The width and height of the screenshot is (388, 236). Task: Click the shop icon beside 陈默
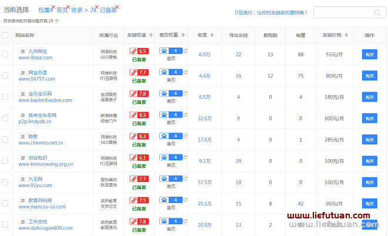pyautogui.click(x=22, y=136)
